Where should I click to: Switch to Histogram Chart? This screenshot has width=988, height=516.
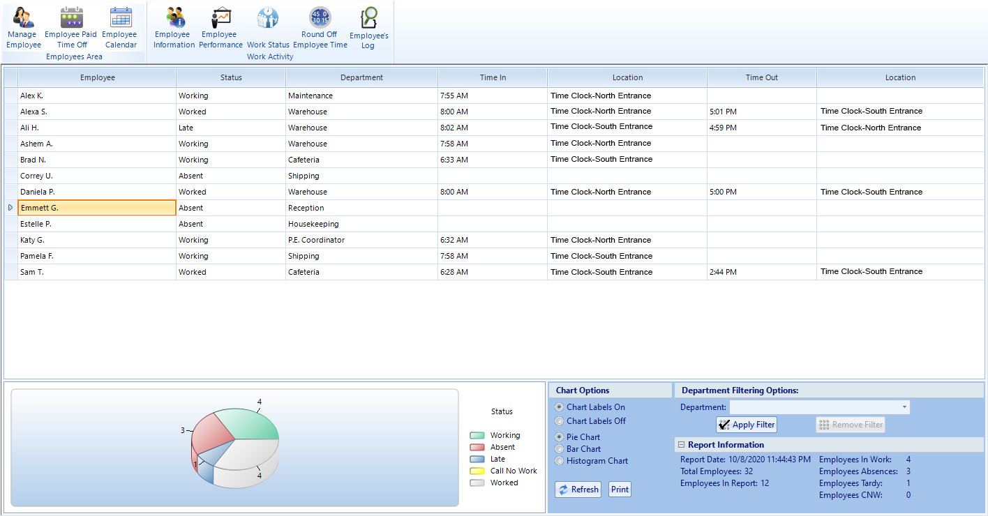(x=559, y=461)
